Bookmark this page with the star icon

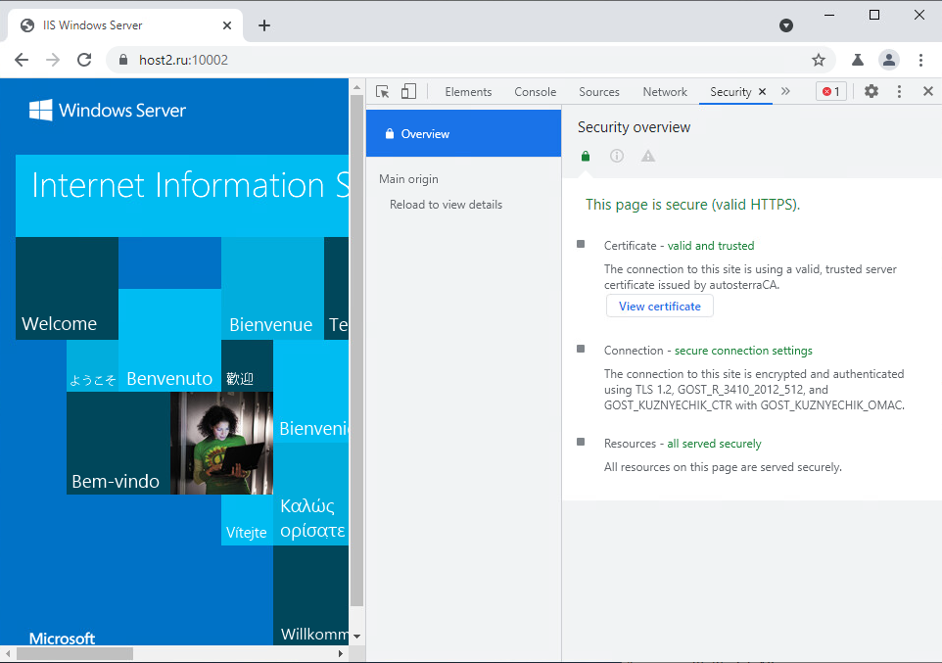point(819,60)
